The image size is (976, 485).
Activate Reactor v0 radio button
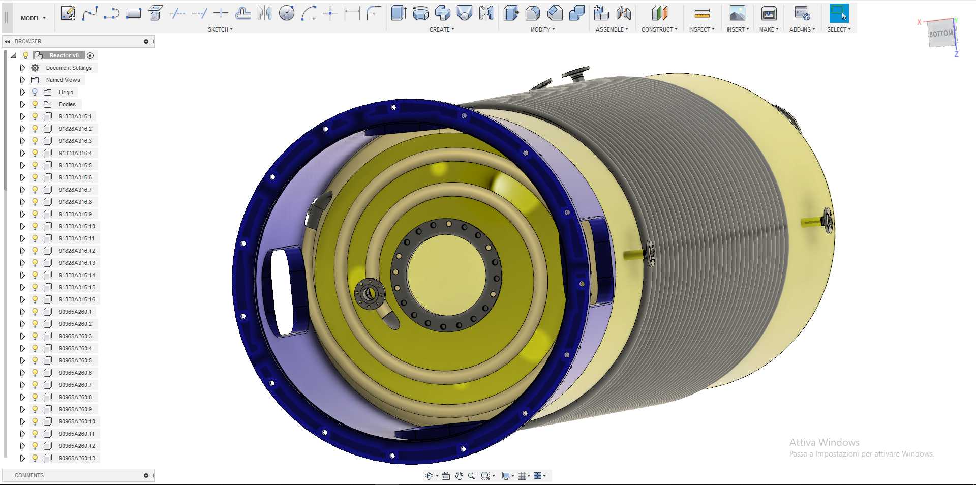click(90, 55)
